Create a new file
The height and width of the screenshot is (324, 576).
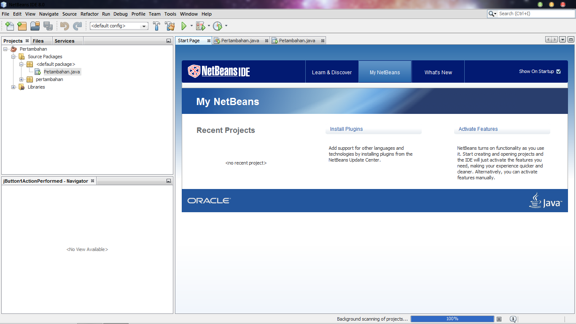coord(9,26)
